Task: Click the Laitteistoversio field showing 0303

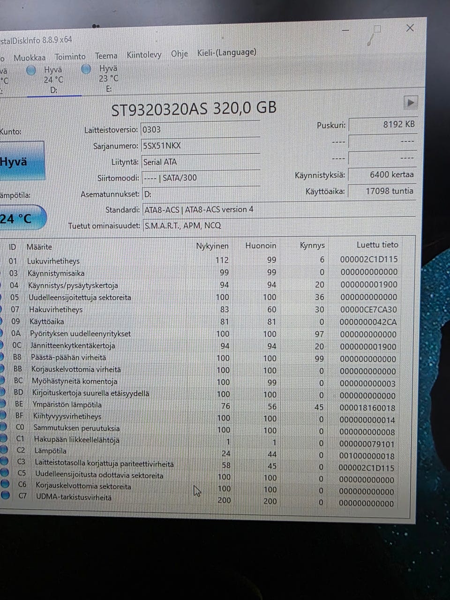Action: (x=201, y=129)
